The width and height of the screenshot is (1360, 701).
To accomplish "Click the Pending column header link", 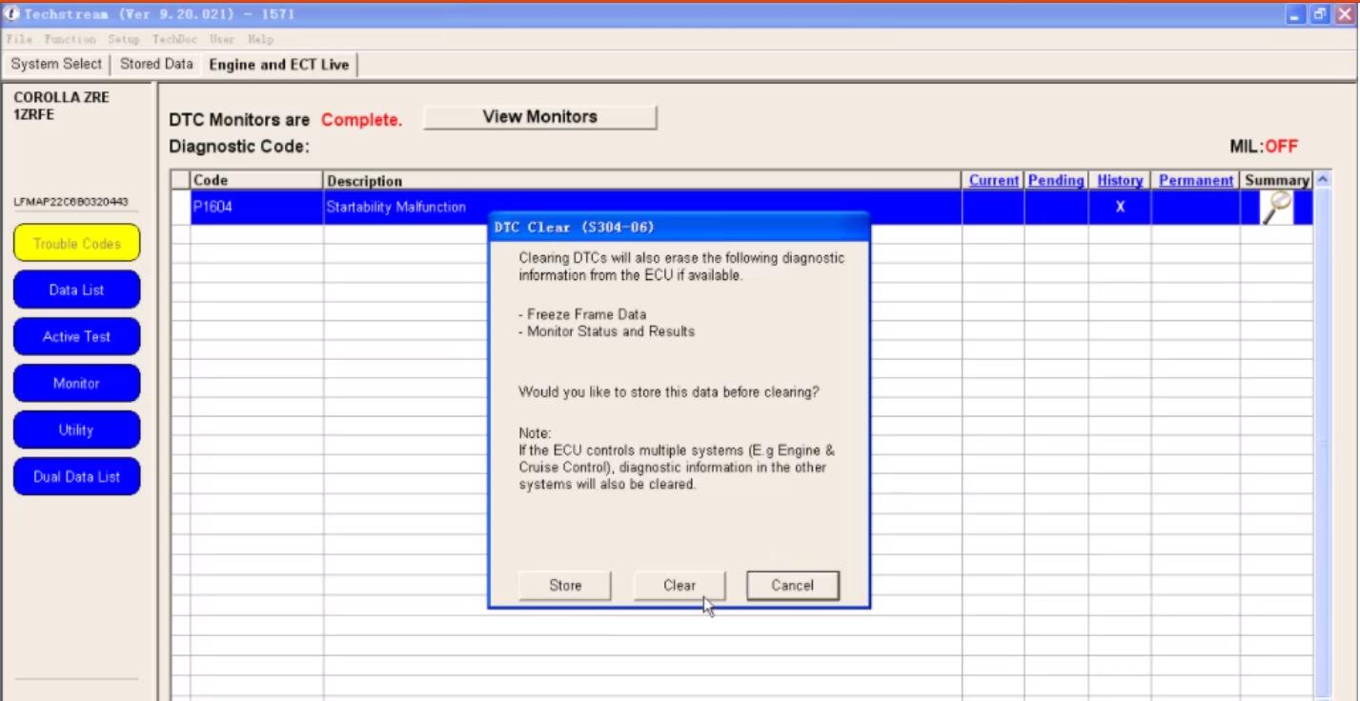I will (1056, 180).
